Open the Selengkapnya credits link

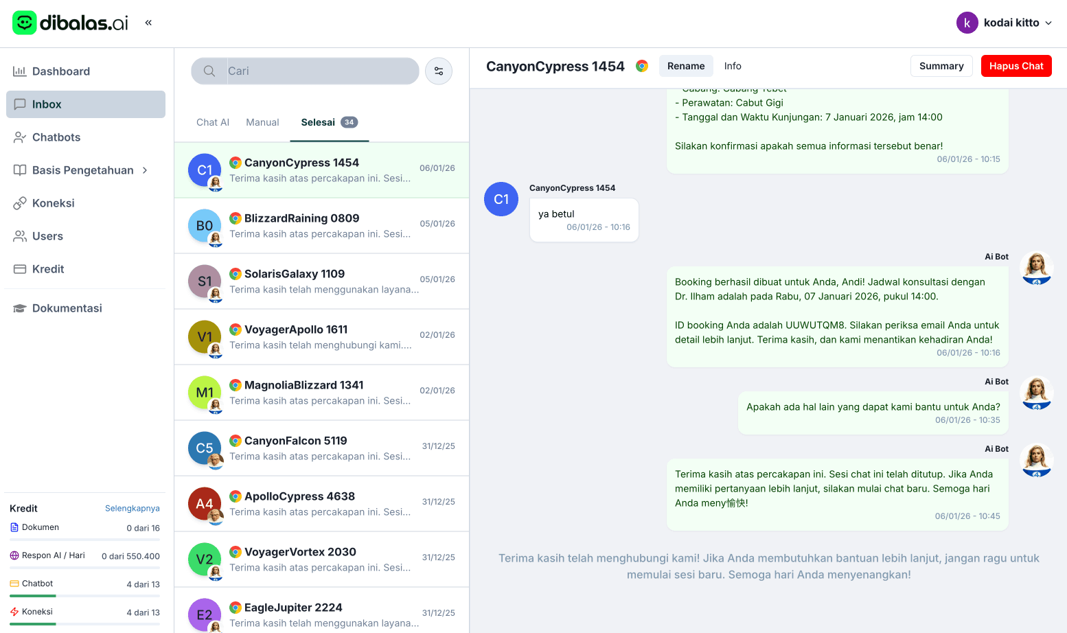coord(133,508)
